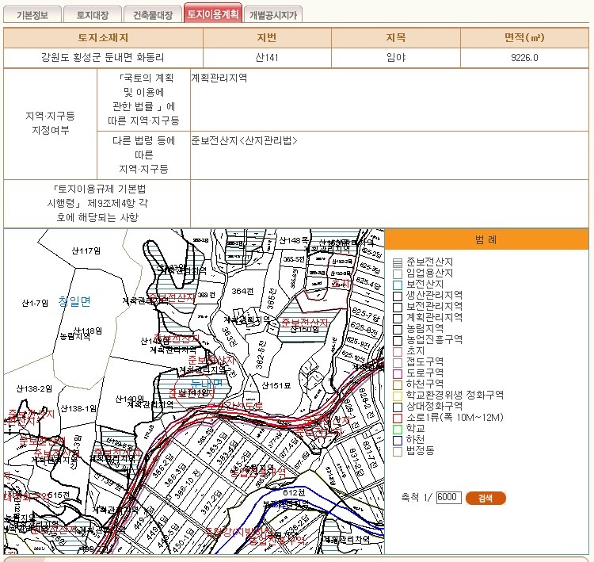
Task: Click the 지번 column header
Action: coord(267,37)
